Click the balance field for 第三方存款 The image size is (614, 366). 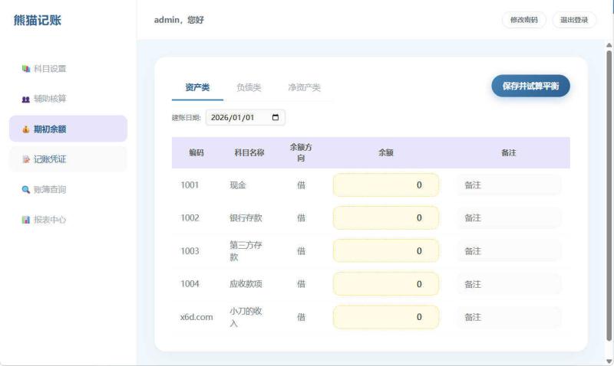386,251
